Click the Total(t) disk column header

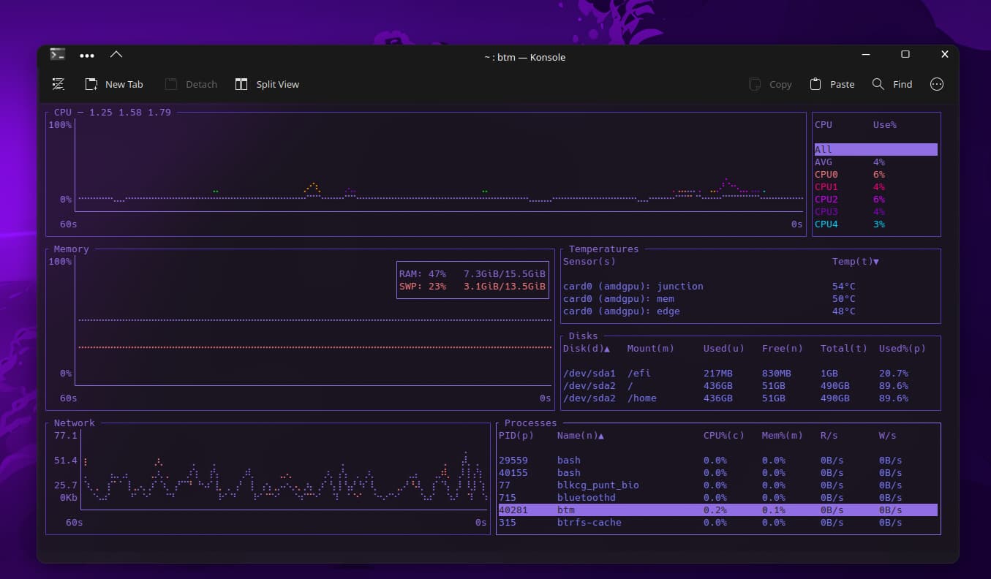(844, 349)
